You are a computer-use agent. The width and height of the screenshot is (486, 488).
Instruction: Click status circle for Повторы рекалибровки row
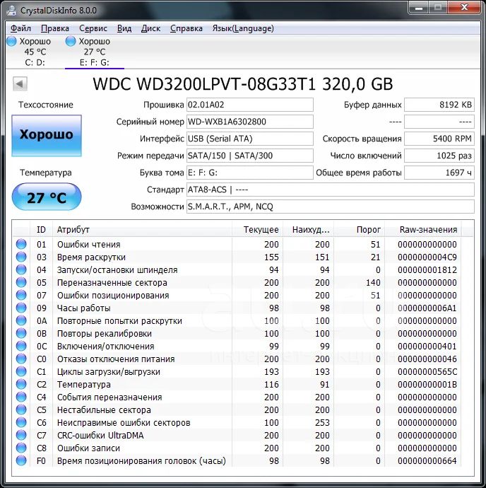(x=21, y=333)
